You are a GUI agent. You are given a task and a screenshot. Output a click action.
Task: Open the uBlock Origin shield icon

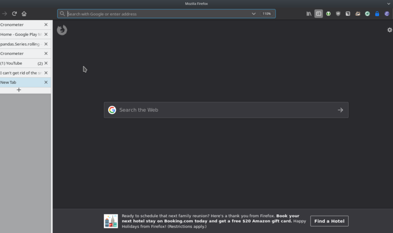point(338,14)
